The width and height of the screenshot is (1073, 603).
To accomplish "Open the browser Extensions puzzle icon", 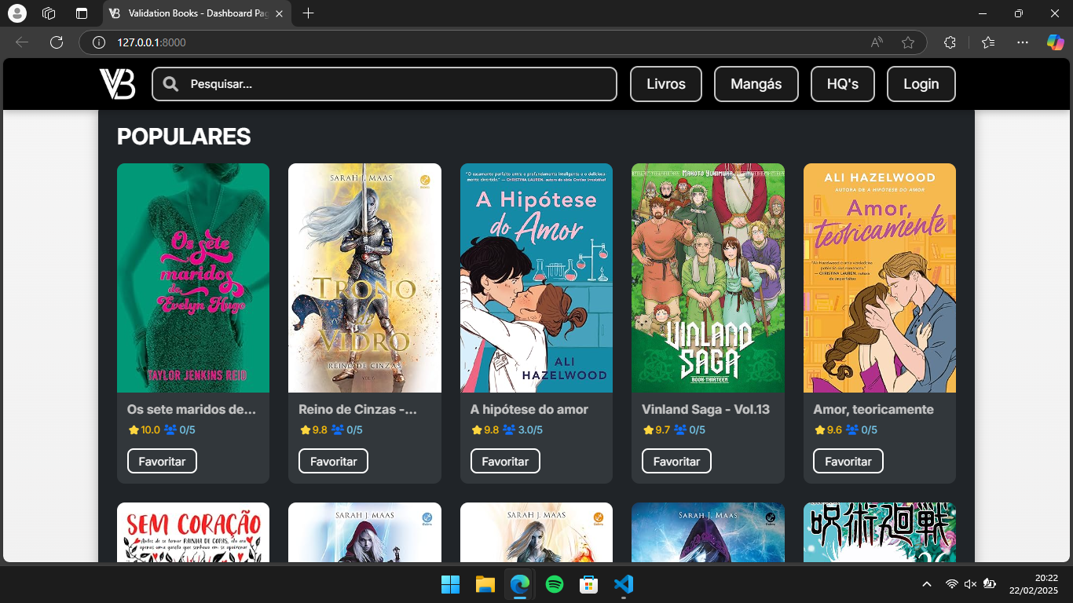I will click(950, 42).
